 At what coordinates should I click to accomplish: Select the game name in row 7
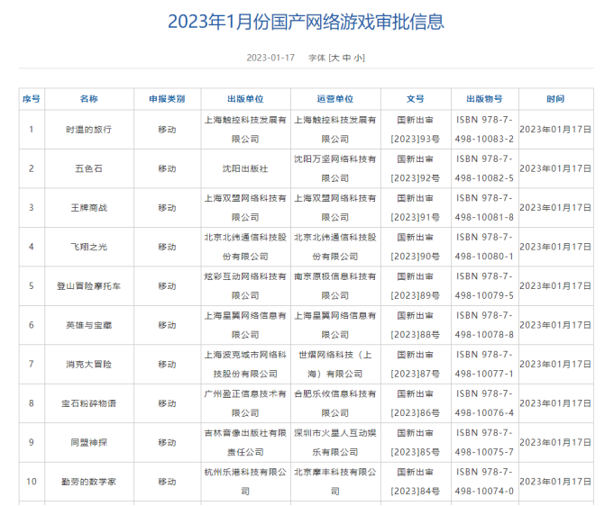tap(89, 364)
